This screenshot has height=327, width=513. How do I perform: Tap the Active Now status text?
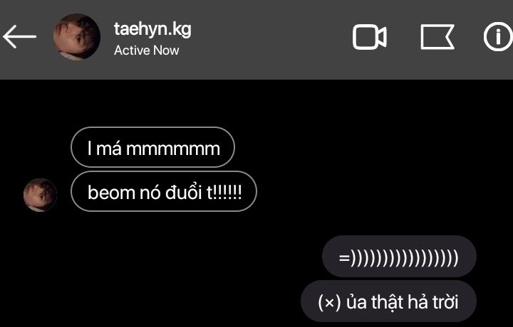(146, 50)
